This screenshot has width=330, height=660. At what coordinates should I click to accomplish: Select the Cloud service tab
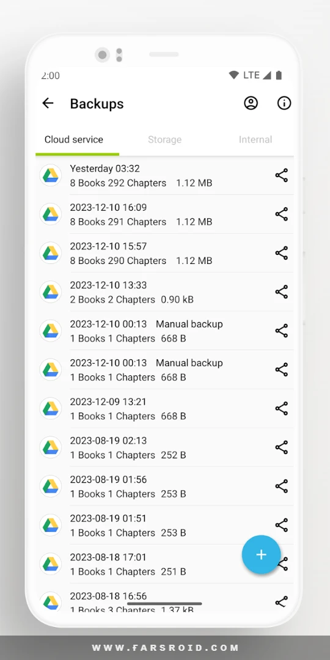(x=74, y=140)
